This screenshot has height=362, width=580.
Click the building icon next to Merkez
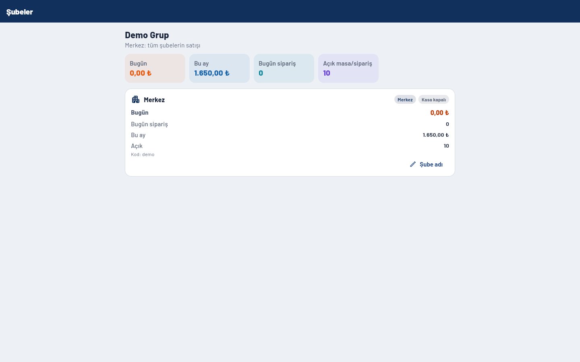[x=136, y=99]
